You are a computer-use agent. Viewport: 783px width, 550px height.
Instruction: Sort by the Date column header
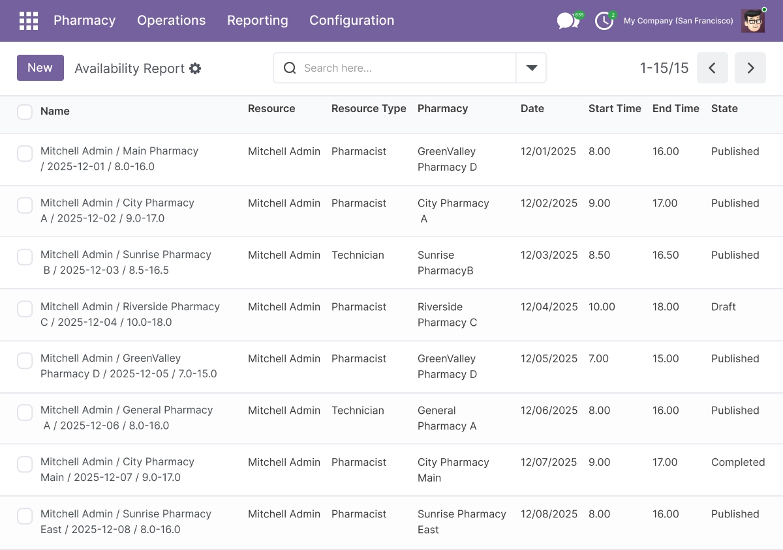pos(532,109)
